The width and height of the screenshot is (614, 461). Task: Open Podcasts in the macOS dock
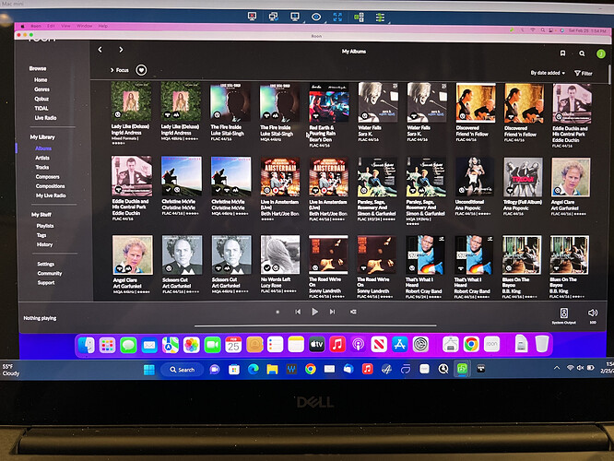click(358, 345)
